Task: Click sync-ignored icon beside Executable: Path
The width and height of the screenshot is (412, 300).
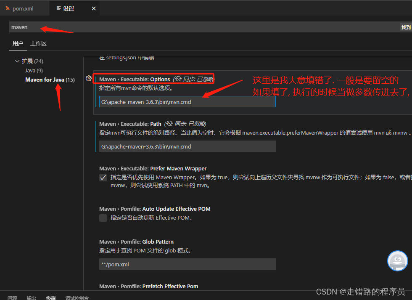Action: pyautogui.click(x=169, y=124)
